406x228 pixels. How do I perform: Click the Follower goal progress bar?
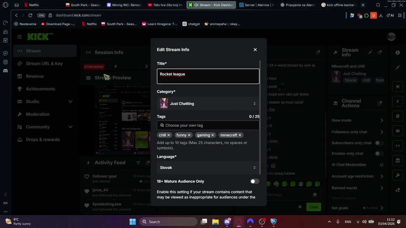pyautogui.click(x=145, y=181)
